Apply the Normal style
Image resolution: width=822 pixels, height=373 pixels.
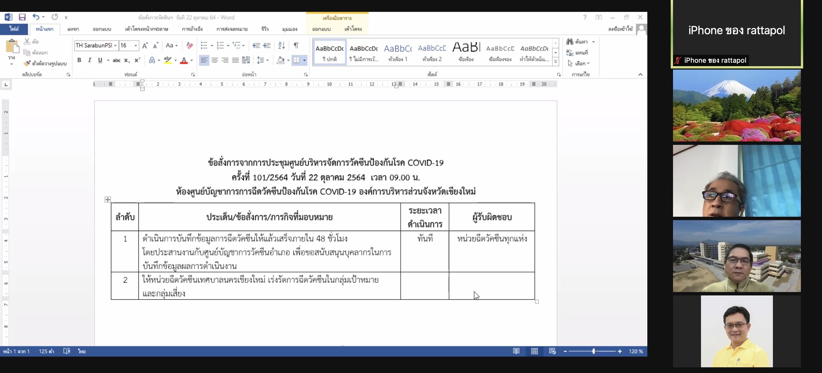(x=330, y=52)
